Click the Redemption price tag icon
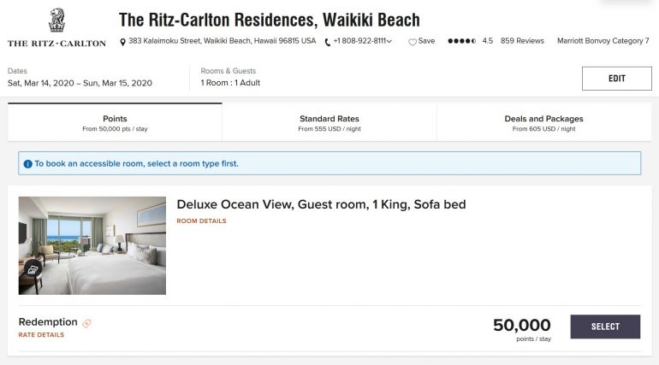 coord(86,323)
